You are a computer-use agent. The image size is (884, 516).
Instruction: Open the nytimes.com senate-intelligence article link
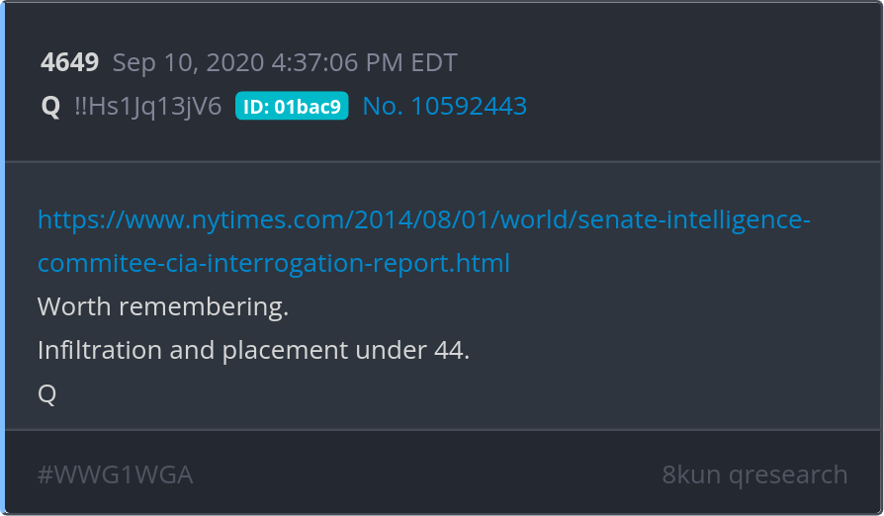pos(423,241)
